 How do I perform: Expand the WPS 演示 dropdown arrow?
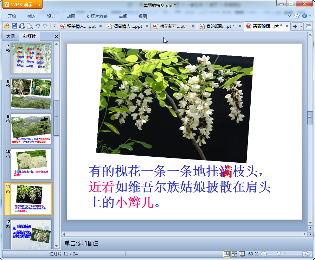40,5
